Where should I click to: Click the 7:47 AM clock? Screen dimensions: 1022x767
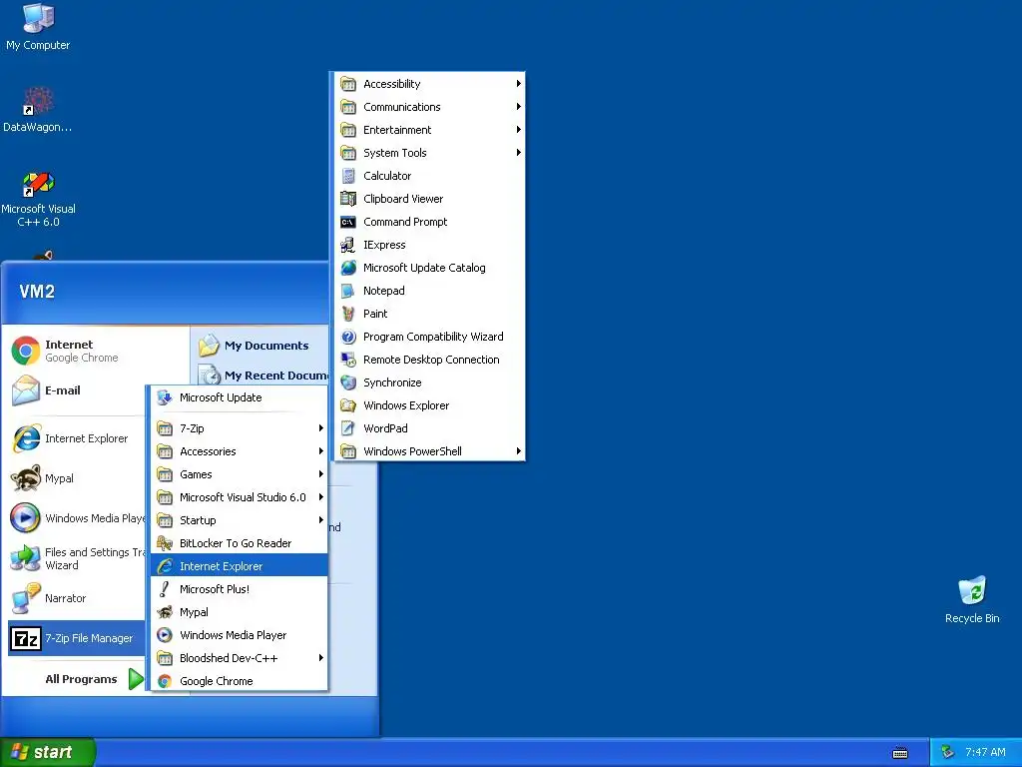985,752
